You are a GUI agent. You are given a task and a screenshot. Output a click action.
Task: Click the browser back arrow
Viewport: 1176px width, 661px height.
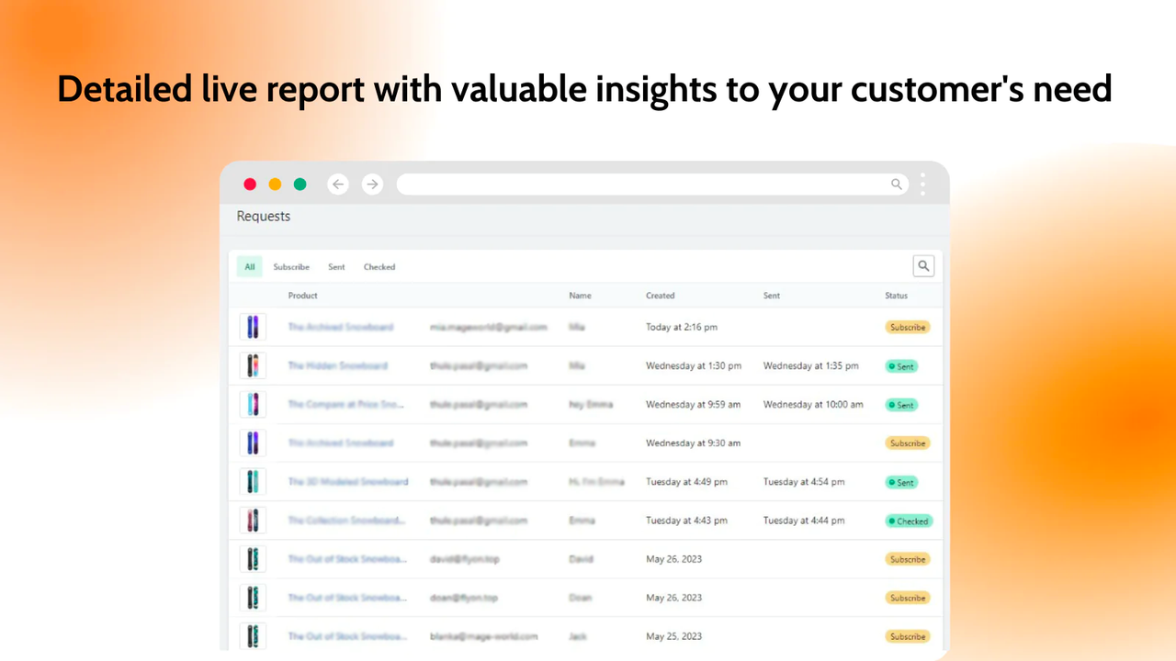(x=338, y=184)
